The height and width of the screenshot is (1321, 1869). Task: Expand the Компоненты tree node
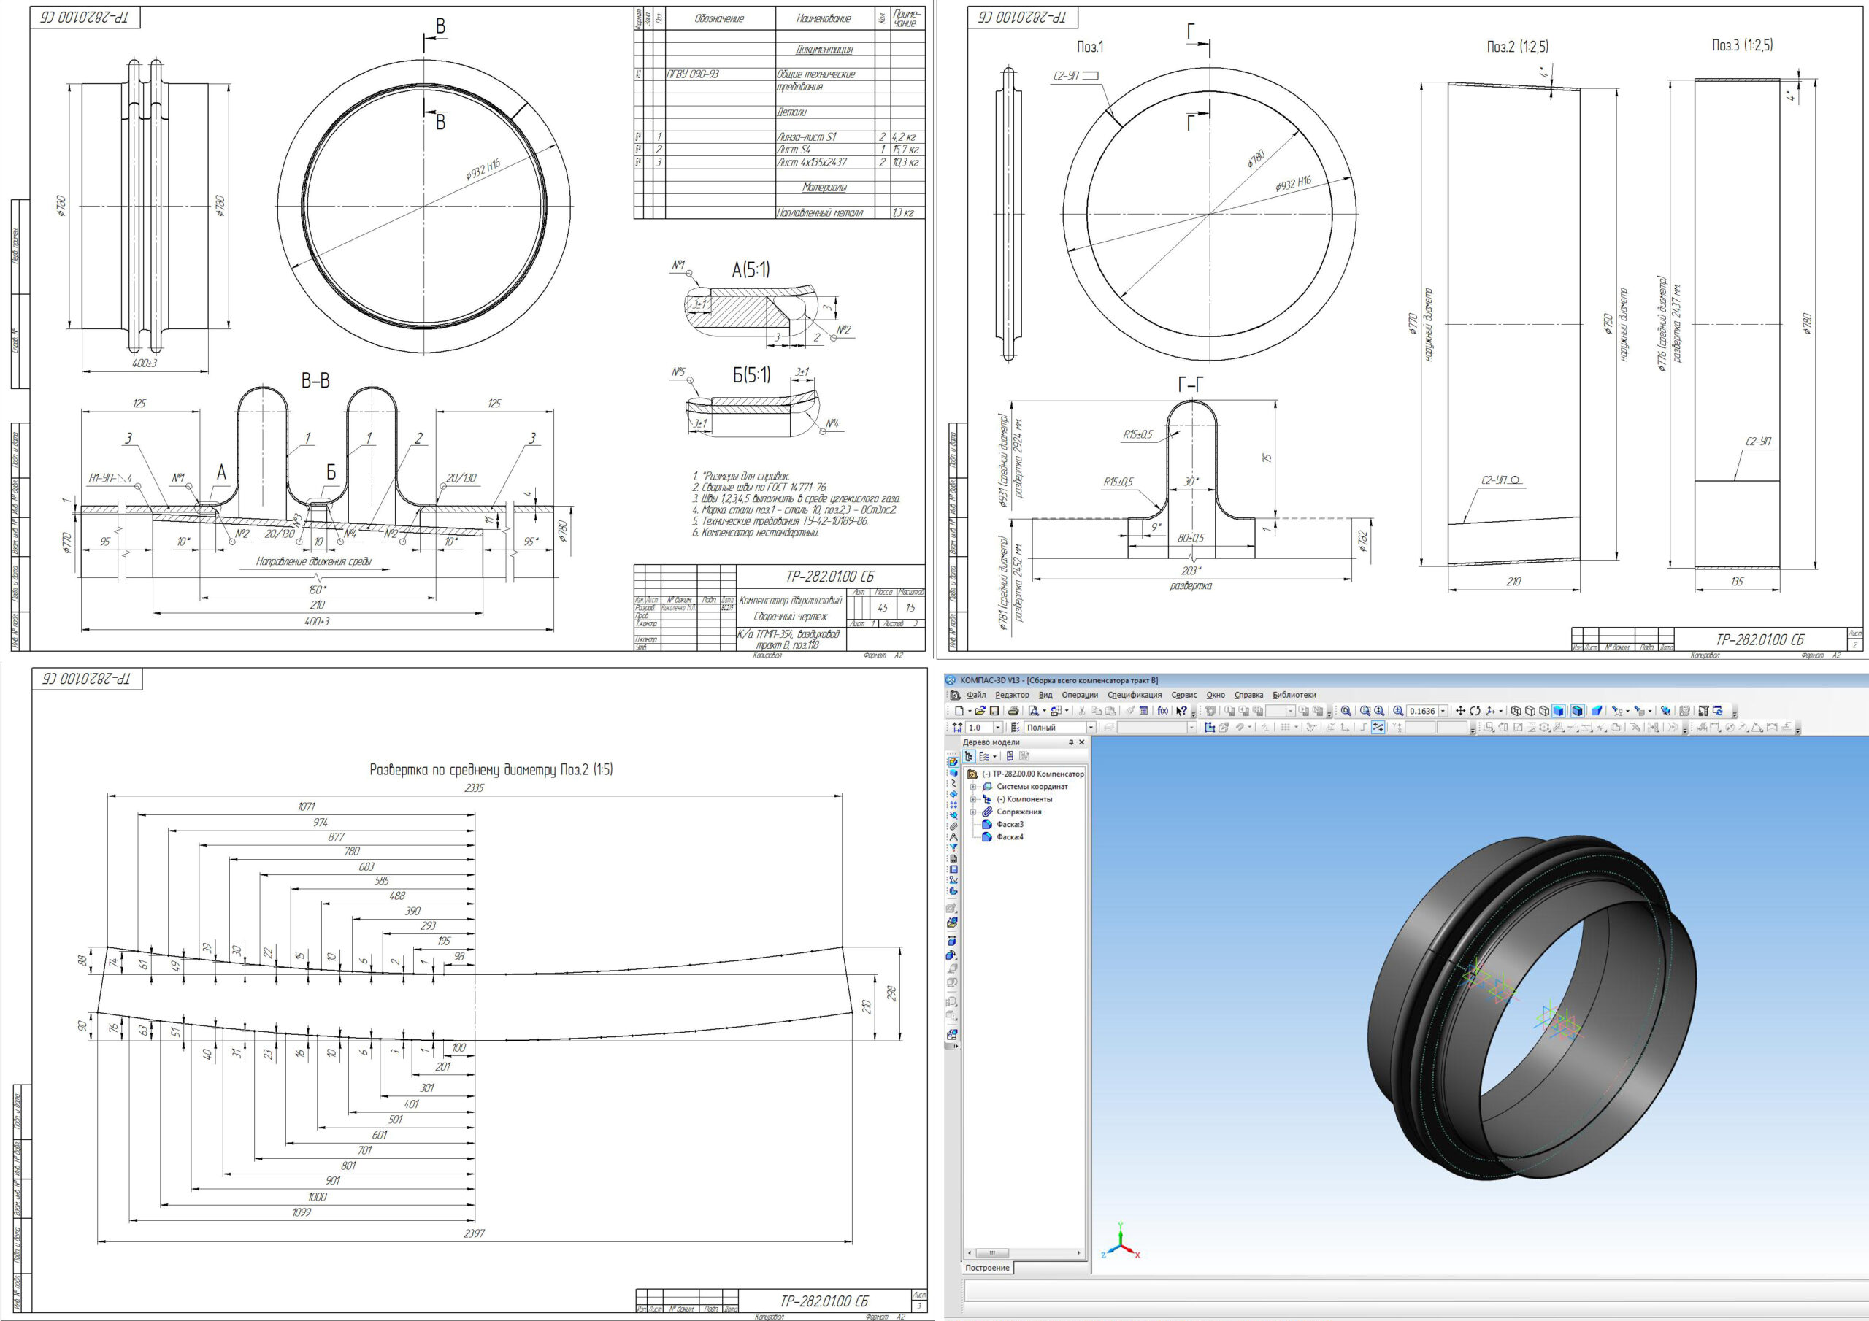(x=974, y=799)
